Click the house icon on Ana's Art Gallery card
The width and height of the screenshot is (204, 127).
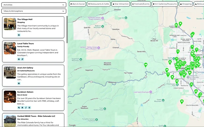point(19,83)
